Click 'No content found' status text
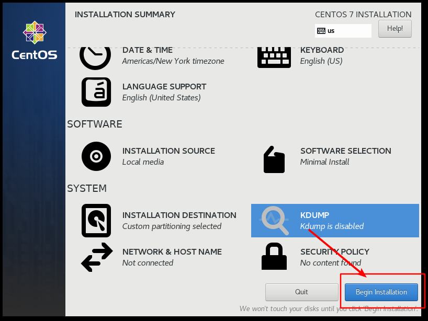The width and height of the screenshot is (428, 321). click(x=331, y=263)
